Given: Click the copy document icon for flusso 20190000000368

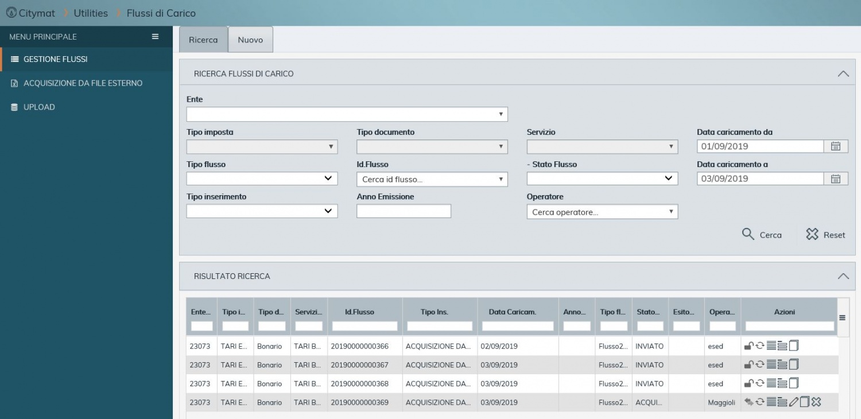Looking at the screenshot, I should pyautogui.click(x=794, y=383).
